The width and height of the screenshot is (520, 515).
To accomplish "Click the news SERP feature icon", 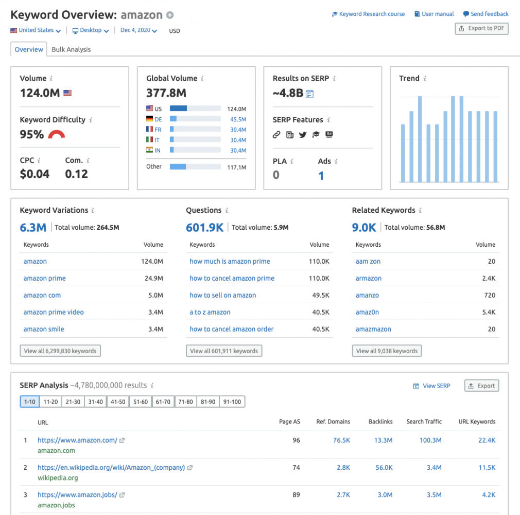I will tap(290, 135).
